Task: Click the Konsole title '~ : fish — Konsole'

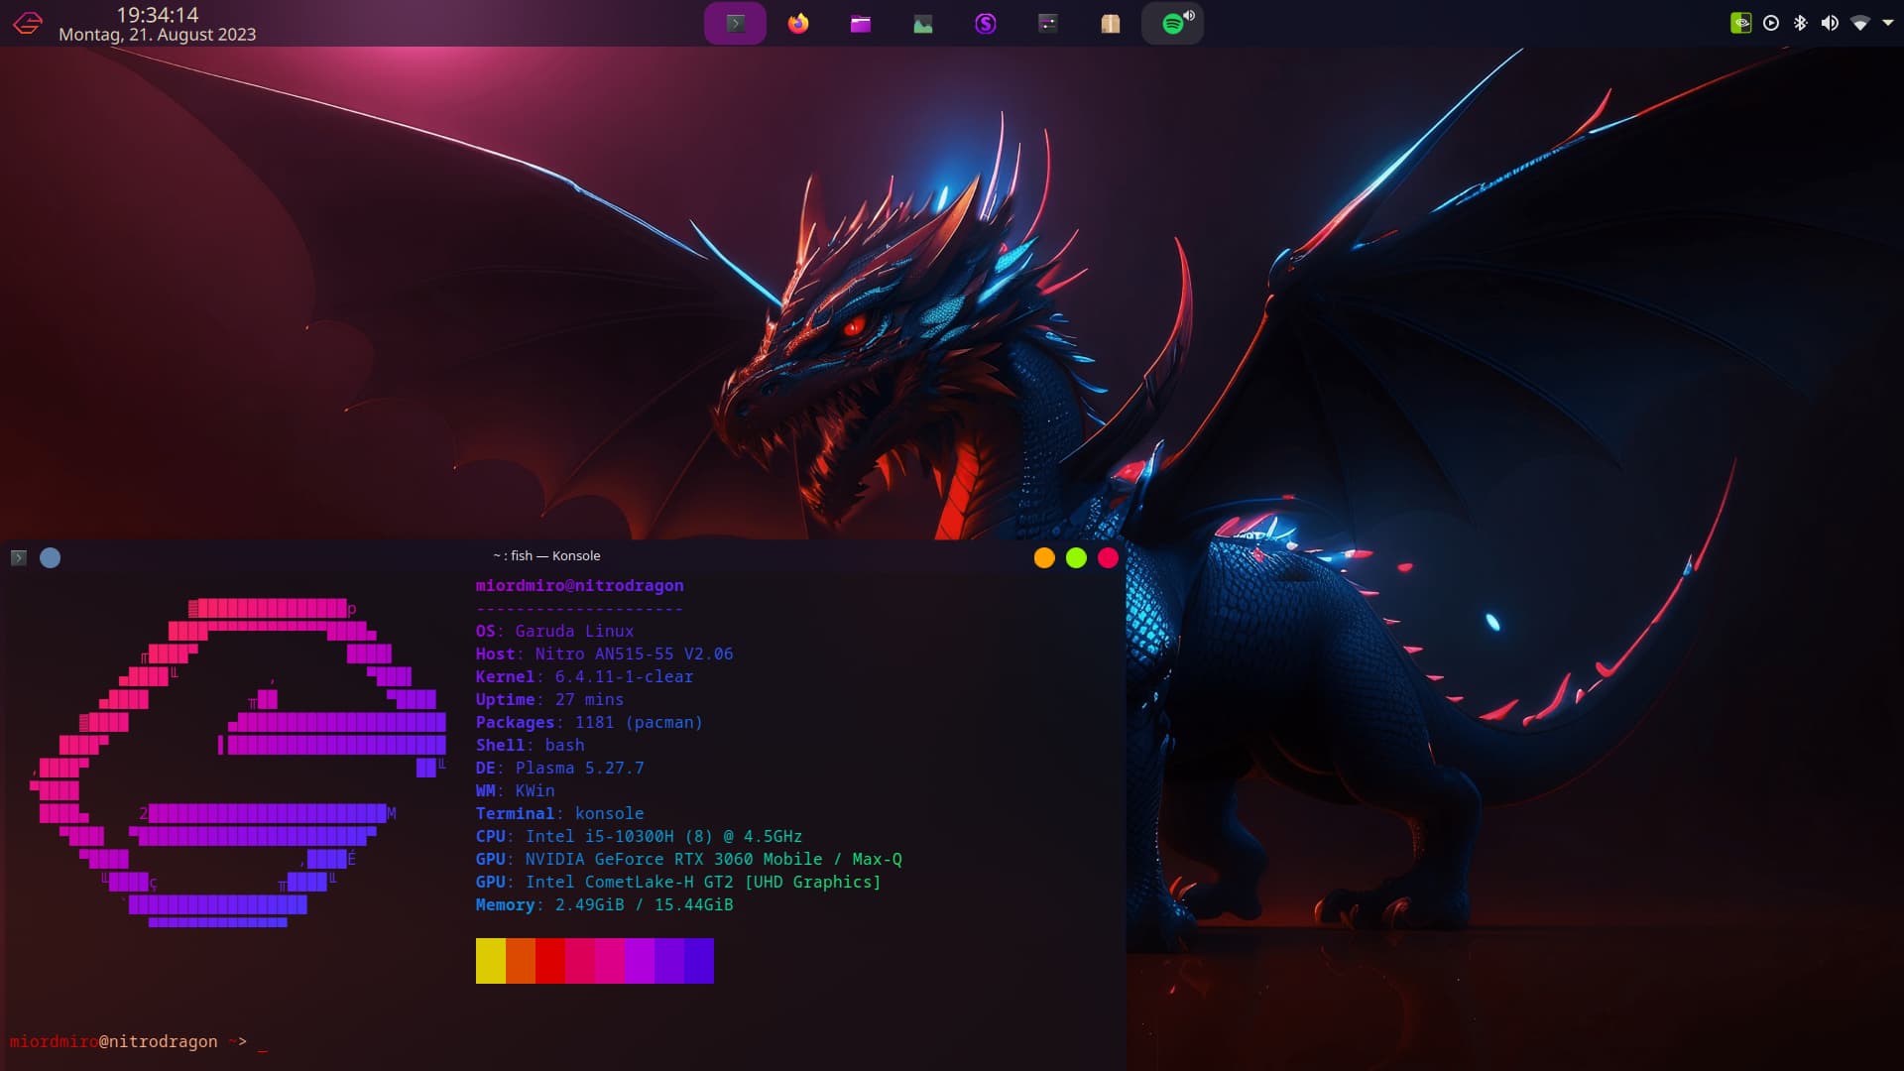Action: pyautogui.click(x=546, y=556)
